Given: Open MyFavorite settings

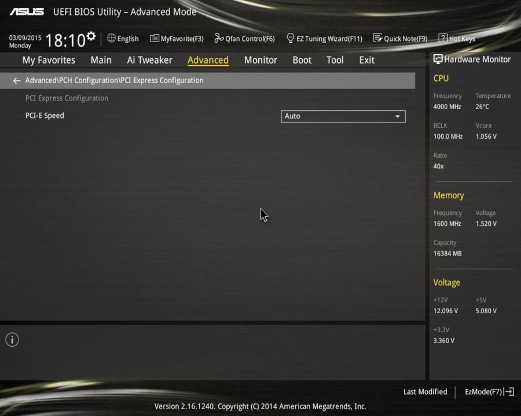Looking at the screenshot, I should pos(177,38).
